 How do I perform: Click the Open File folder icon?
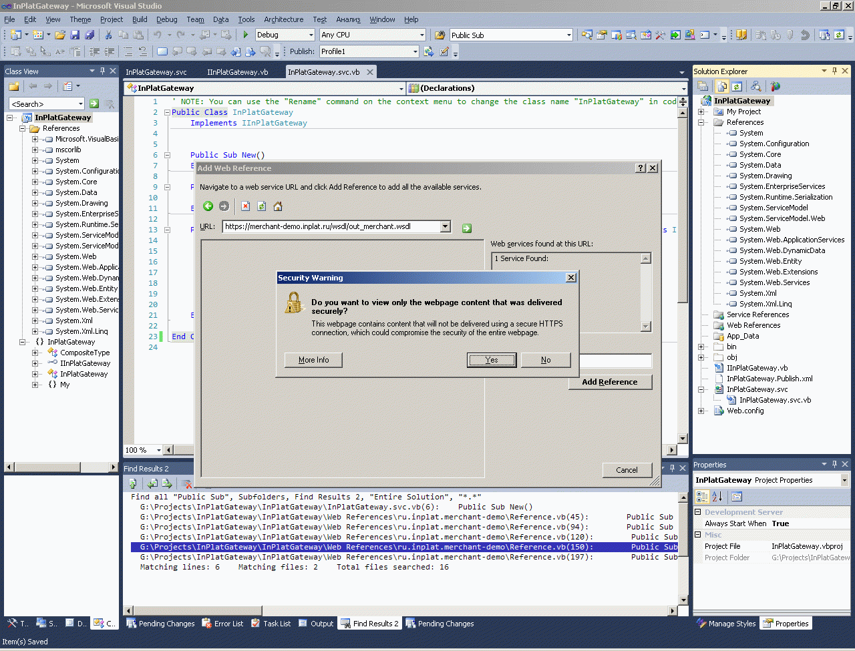(x=60, y=35)
